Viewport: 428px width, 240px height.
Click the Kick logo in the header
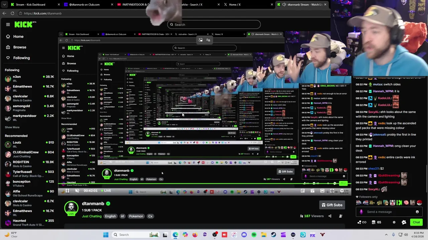pos(25,24)
